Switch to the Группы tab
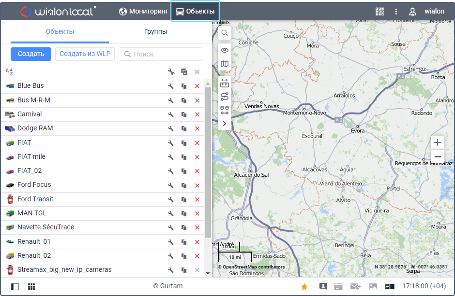 (155, 32)
